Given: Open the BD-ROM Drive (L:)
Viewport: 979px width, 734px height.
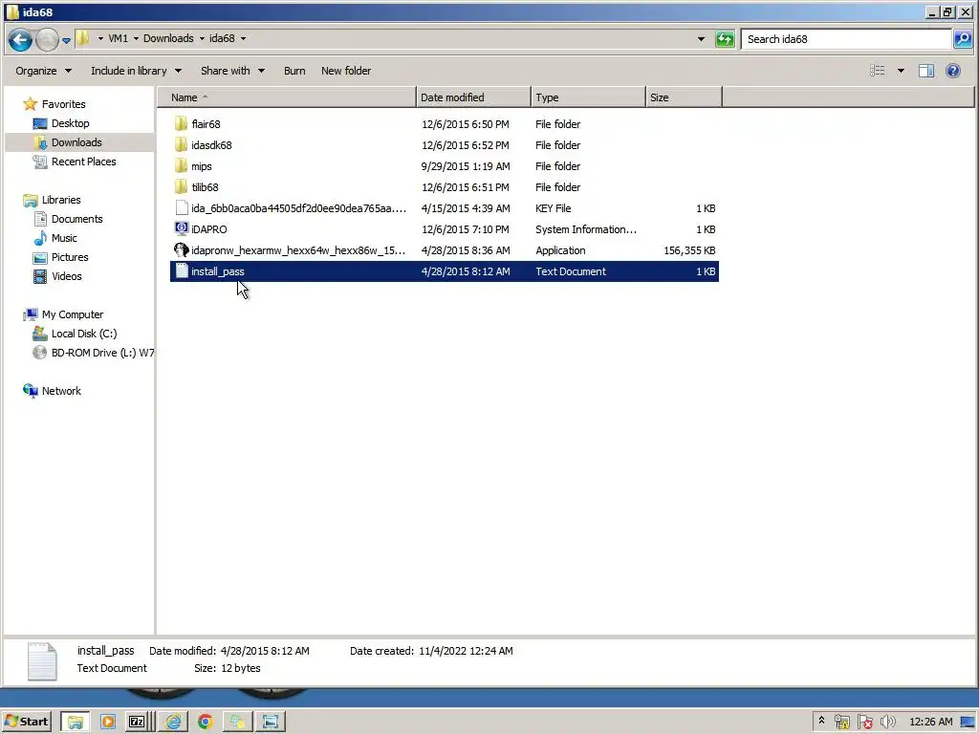Looking at the screenshot, I should (x=102, y=353).
